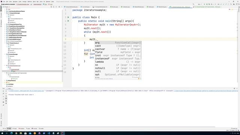
Task: Open Microsoft Store from the taskbar
Action: (x=25, y=133)
